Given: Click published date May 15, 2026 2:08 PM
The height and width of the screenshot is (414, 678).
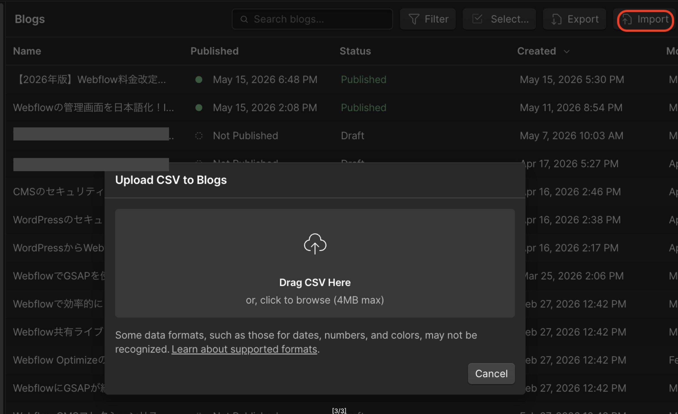Looking at the screenshot, I should [x=265, y=107].
